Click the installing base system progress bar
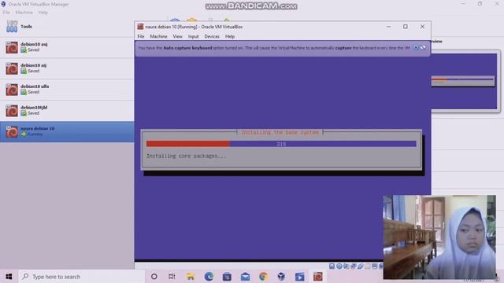Screen dimensions: 504x283 coord(281,144)
